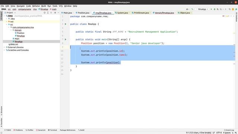Image resolution: width=238 pixels, height=134 pixels.
Task: Toggle the Terminal tool window
Action: coord(52,130)
